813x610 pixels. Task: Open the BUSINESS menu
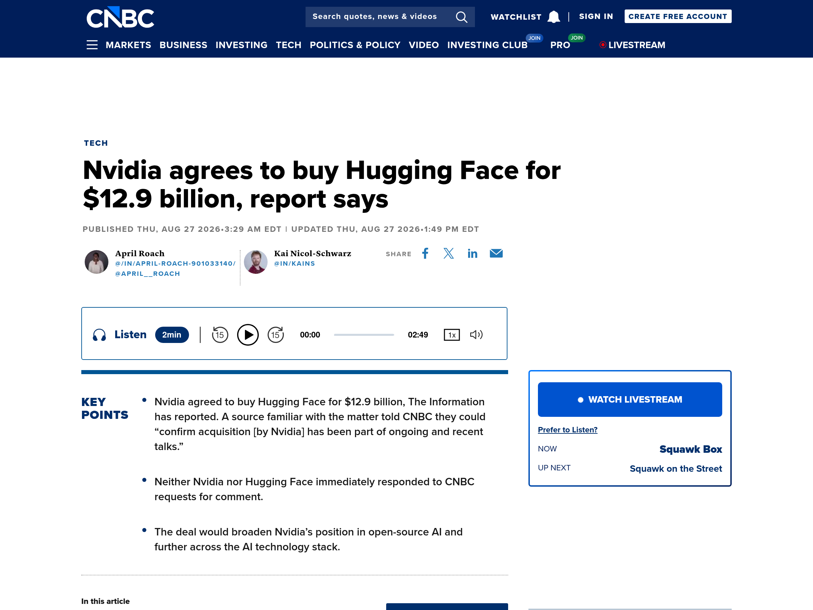183,45
